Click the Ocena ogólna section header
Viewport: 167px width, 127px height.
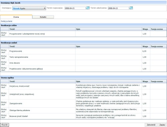(x=83, y=78)
